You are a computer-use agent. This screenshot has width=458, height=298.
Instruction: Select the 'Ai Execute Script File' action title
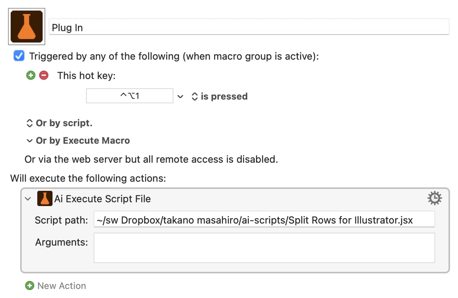[x=103, y=199]
